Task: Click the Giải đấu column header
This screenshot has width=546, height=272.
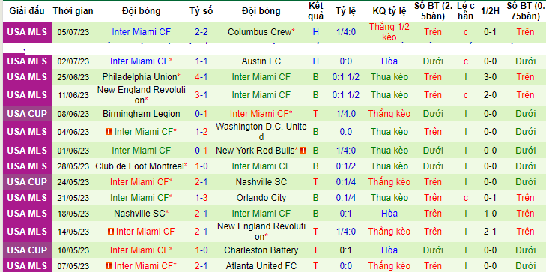Action: coord(27,11)
